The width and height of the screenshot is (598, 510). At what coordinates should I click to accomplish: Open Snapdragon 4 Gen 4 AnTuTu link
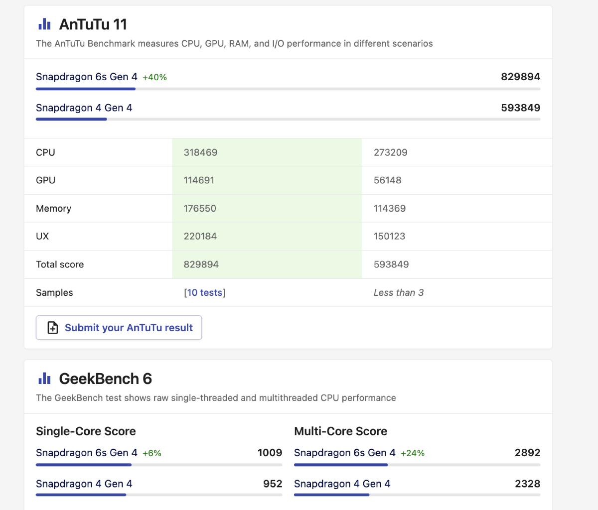(x=84, y=108)
